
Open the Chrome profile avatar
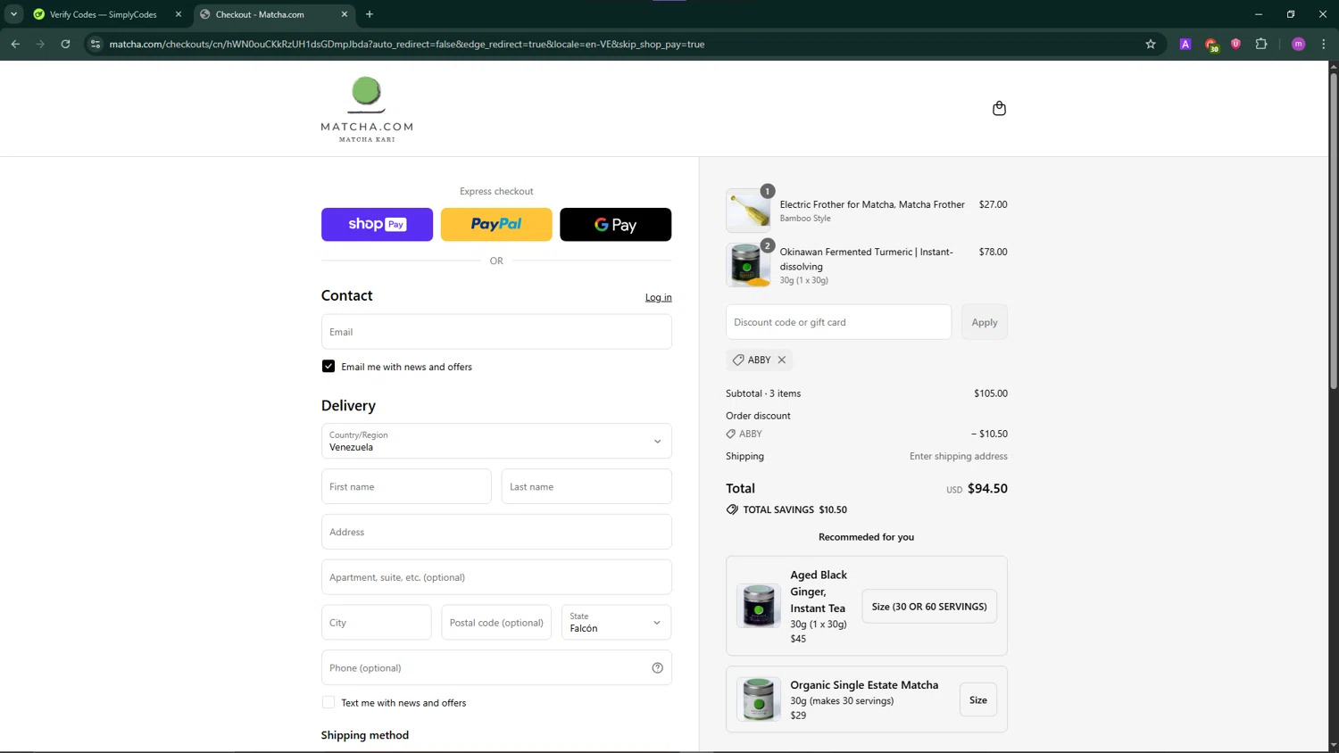[1299, 44]
